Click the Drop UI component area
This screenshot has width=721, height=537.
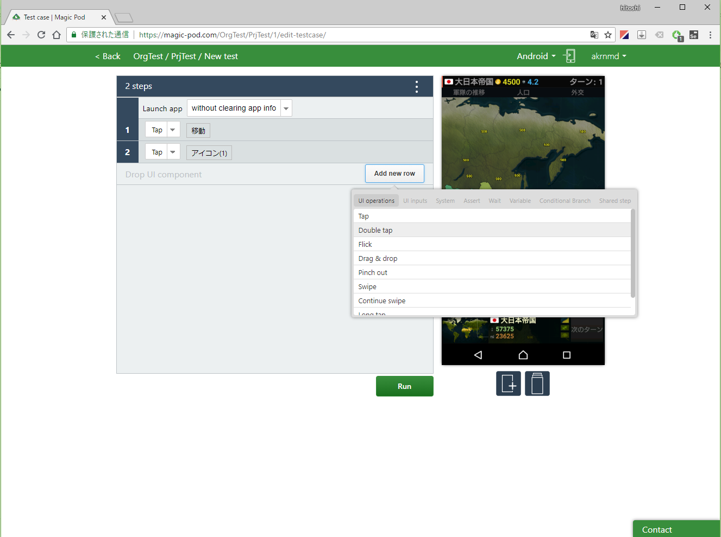(x=164, y=174)
